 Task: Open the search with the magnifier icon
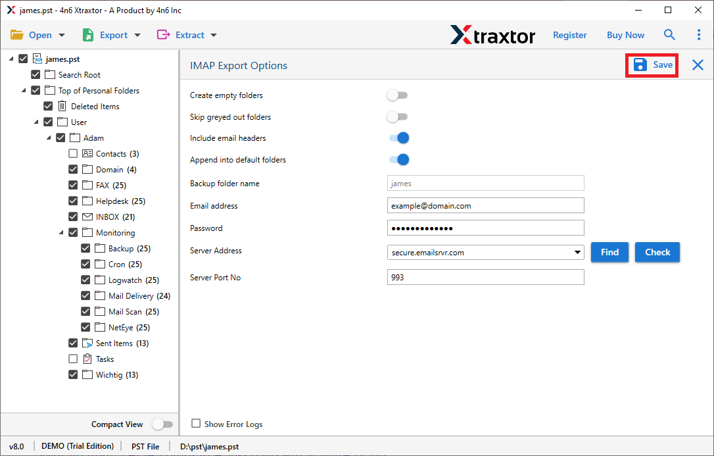(669, 34)
